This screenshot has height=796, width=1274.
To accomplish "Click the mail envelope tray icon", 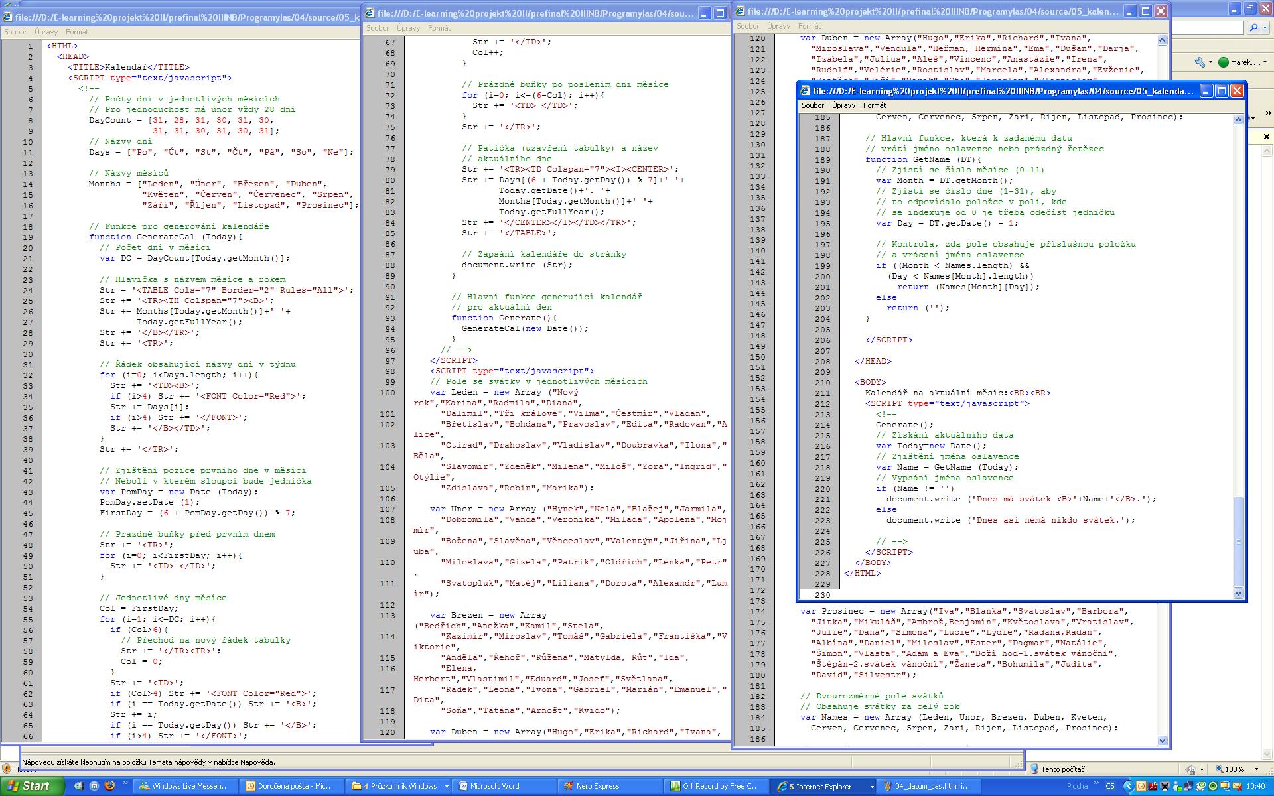I will coord(1238,786).
